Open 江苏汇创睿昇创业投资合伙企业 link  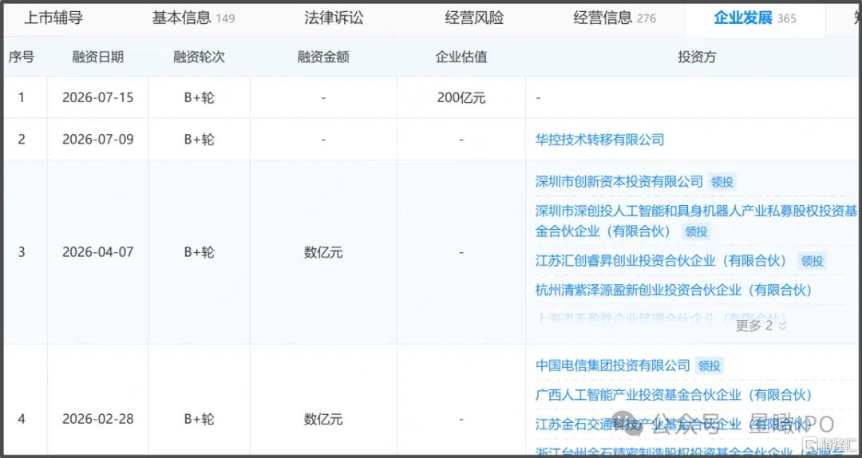pyautogui.click(x=662, y=261)
